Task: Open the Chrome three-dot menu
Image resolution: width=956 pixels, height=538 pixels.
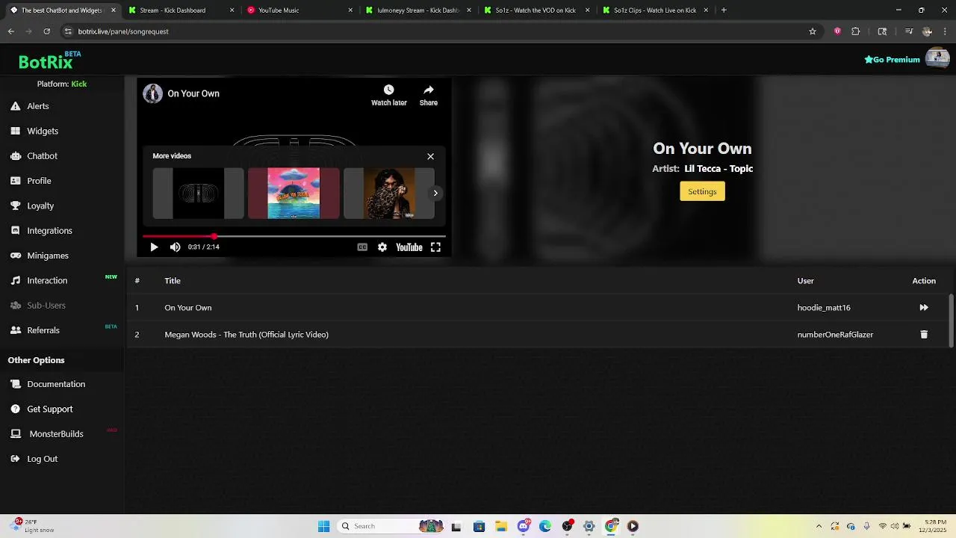Action: [x=945, y=31]
